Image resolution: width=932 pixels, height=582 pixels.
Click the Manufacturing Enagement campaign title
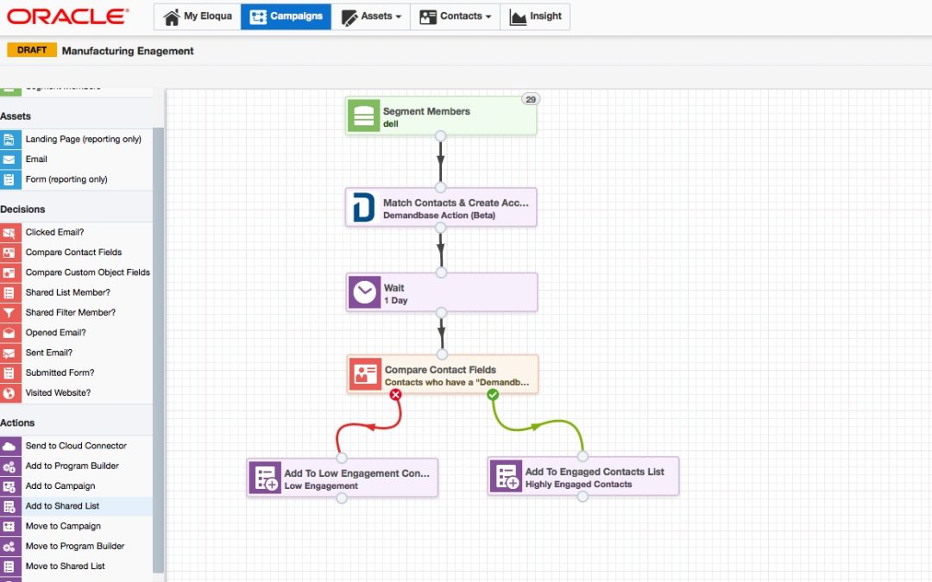pyautogui.click(x=128, y=51)
